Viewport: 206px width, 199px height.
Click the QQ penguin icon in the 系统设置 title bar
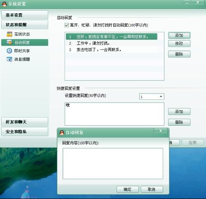(5, 4)
